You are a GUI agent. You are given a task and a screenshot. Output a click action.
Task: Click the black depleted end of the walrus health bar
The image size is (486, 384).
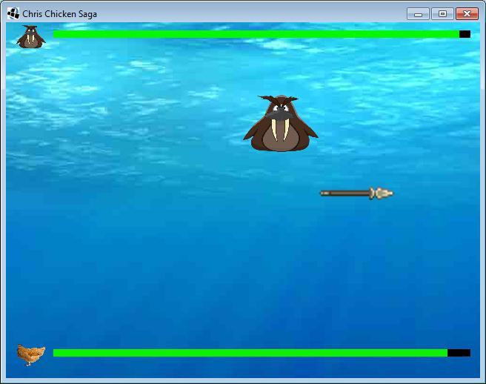(465, 34)
